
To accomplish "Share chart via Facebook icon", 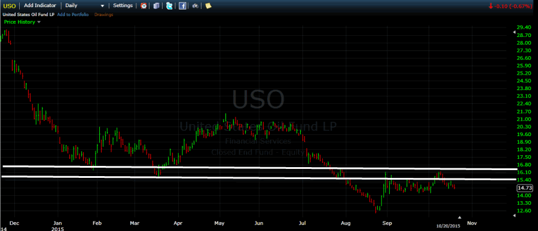I will pyautogui.click(x=182, y=6).
